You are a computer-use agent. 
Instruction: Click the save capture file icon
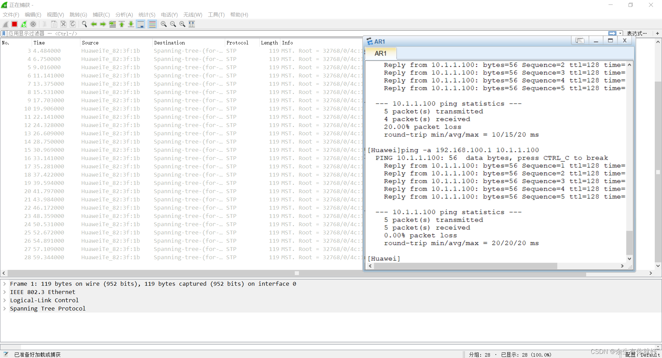54,24
